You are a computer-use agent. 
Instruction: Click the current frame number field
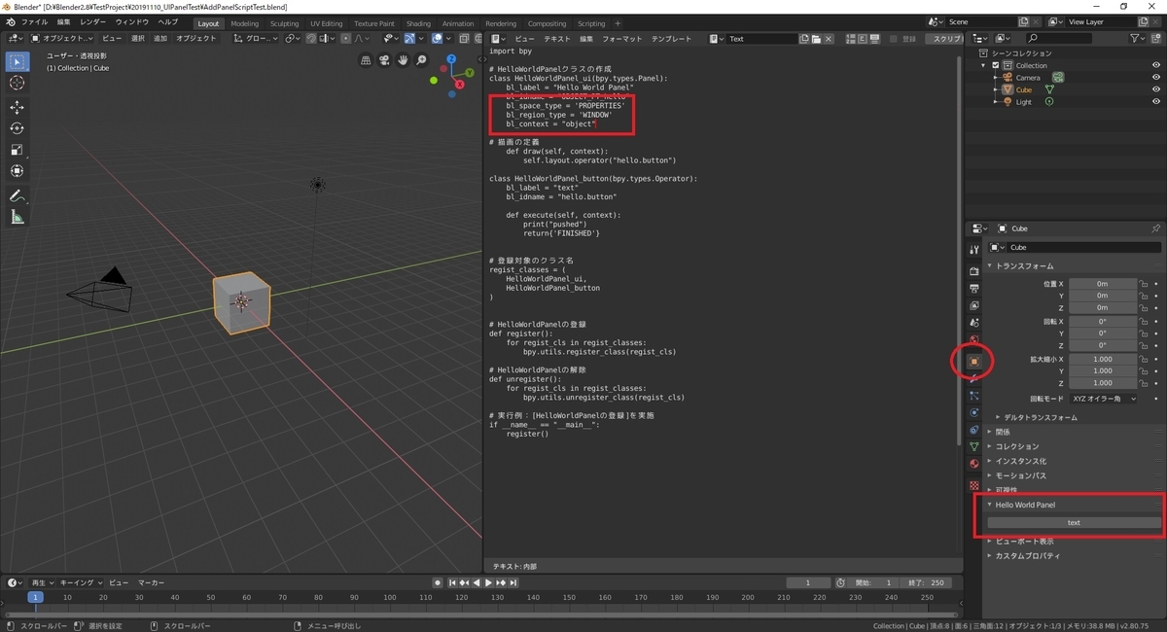tap(808, 581)
